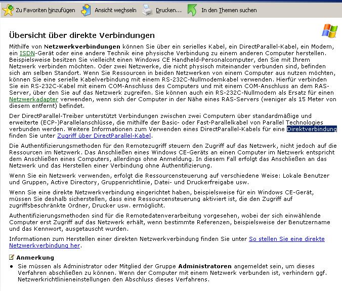Viewport: 342px width, 291px height.
Task: Click the word Remotedatenverarbeitung
Action: (163, 216)
